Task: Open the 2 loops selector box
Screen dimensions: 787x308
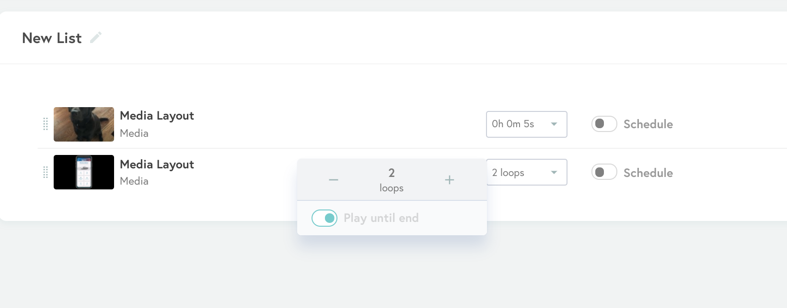Action: click(x=527, y=172)
